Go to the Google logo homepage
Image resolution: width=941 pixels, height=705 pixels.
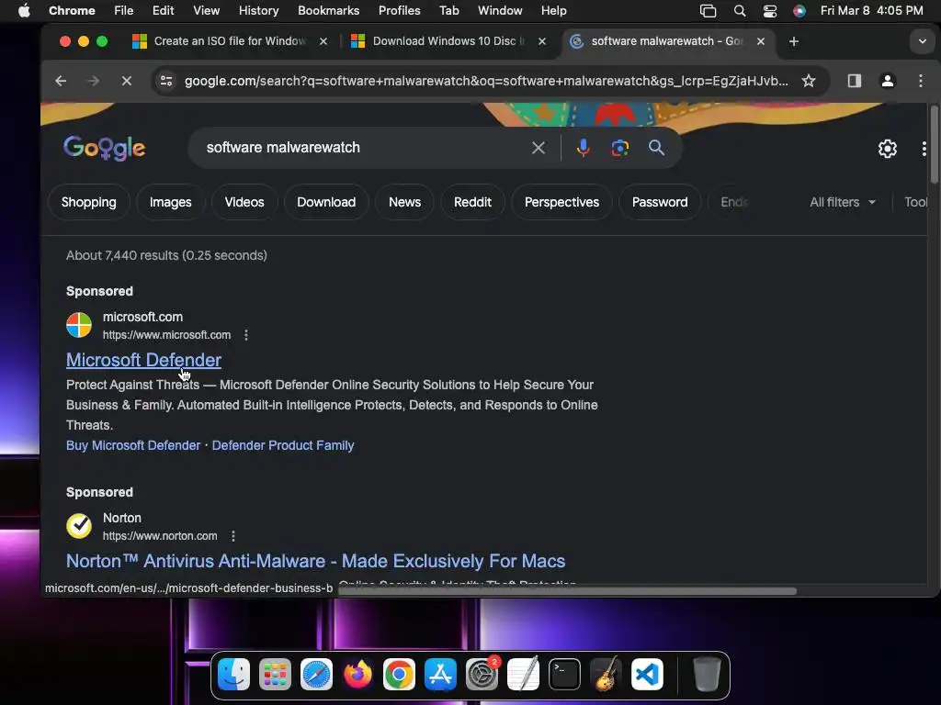[x=105, y=148]
